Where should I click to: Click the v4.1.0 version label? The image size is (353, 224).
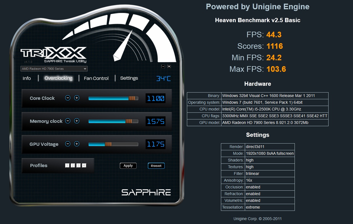tap(28, 62)
